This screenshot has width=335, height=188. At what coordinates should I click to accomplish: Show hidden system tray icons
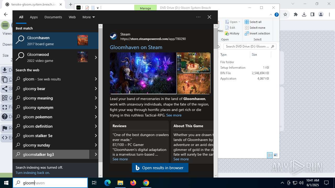coord(282,183)
